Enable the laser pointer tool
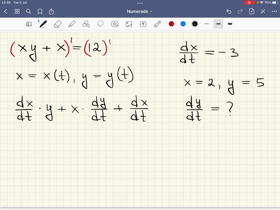The image size is (280, 210). pyautogui.click(x=157, y=24)
